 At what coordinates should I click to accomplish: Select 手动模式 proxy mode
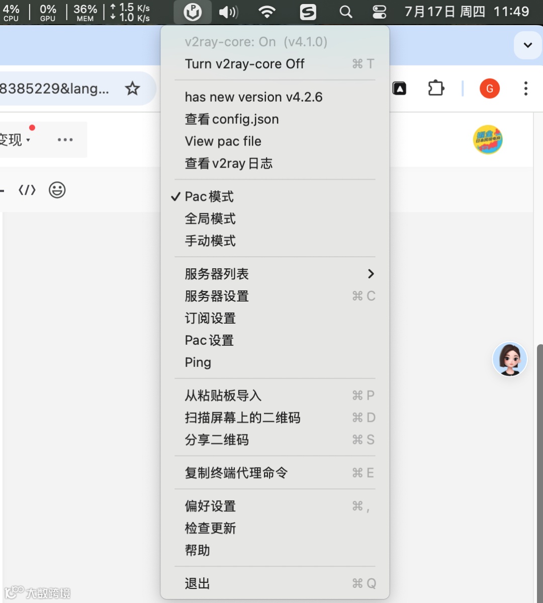[210, 241]
